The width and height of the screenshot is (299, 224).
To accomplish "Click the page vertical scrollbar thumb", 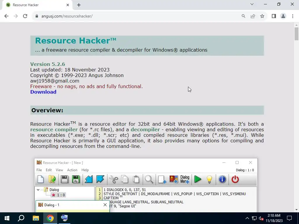I will coord(296,34).
